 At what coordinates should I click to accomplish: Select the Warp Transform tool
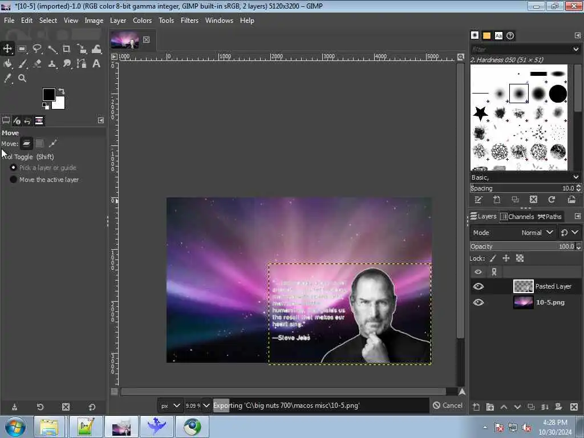96,49
